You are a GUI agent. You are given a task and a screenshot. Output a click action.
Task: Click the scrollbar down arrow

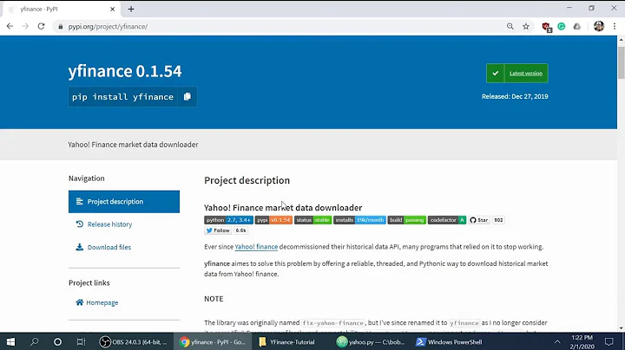pos(621,328)
